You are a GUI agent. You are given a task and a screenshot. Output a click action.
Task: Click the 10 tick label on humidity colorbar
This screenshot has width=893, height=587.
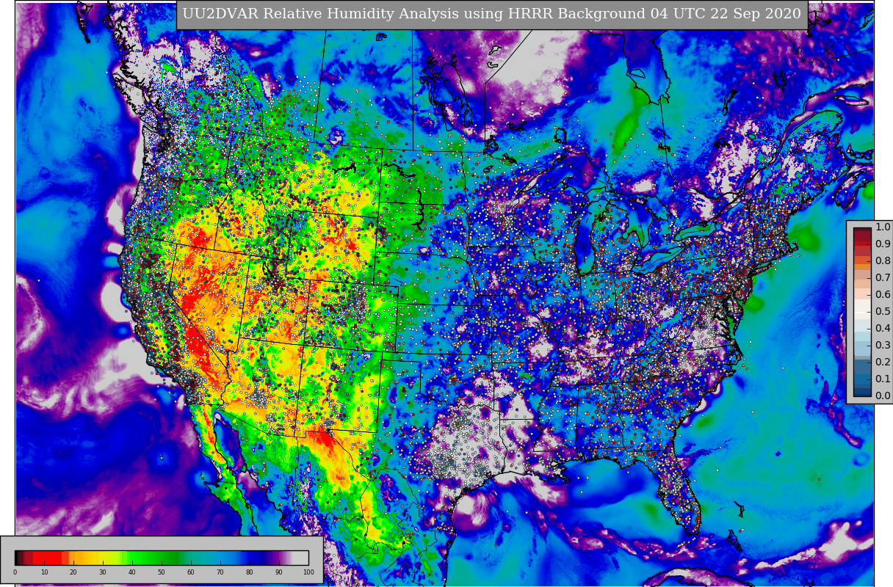coord(44,572)
